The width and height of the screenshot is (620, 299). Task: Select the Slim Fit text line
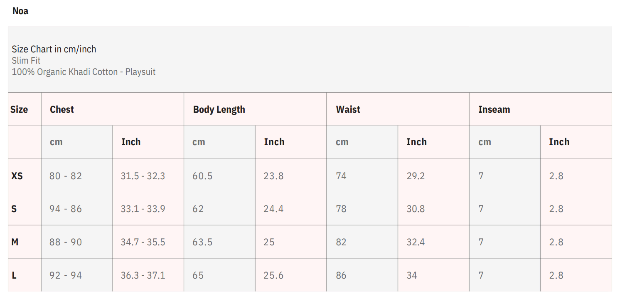tap(26, 61)
